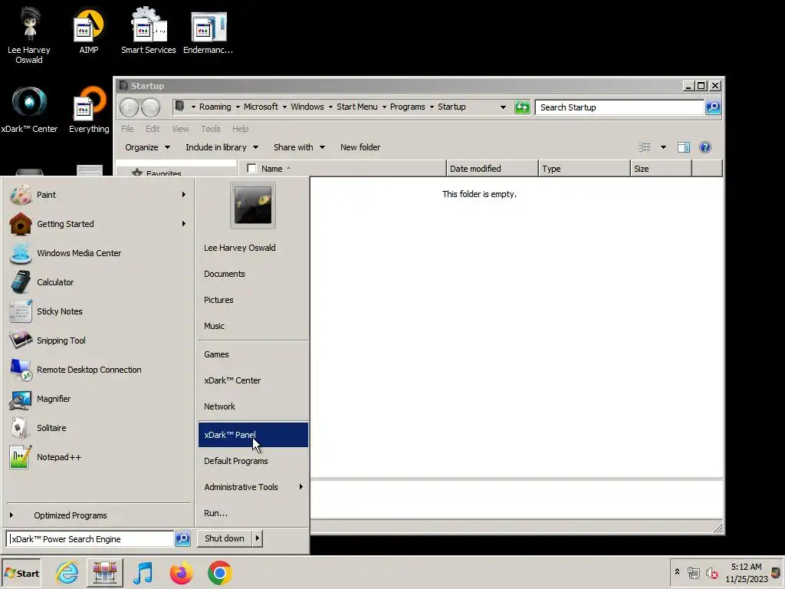This screenshot has height=589, width=785.
Task: Open Explorer help blue question icon
Action: coord(705,147)
